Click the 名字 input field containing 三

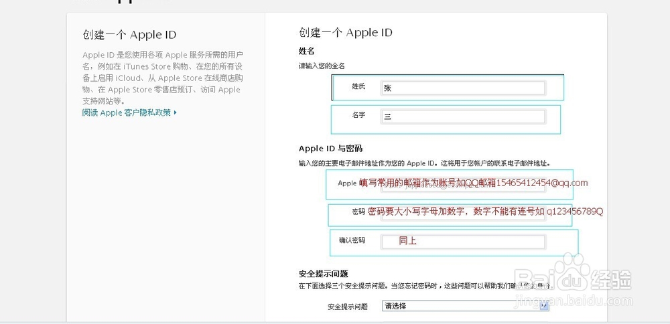pos(463,116)
